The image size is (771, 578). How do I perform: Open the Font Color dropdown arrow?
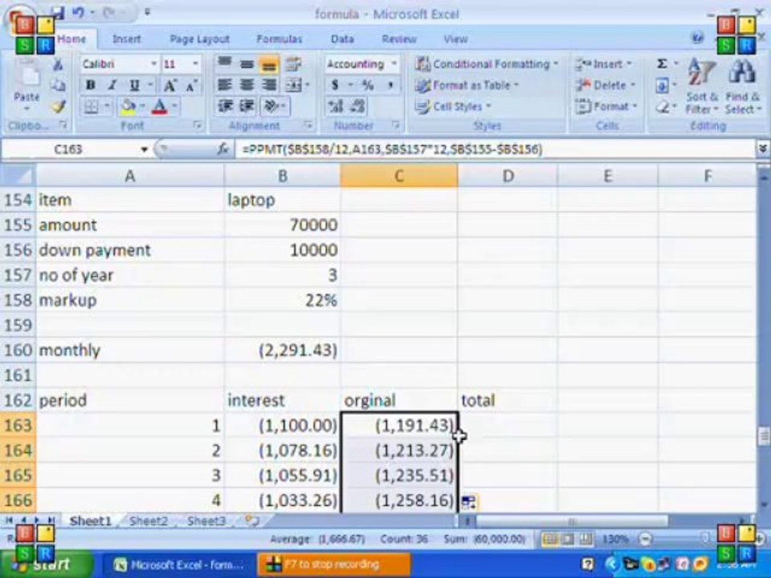tap(174, 106)
